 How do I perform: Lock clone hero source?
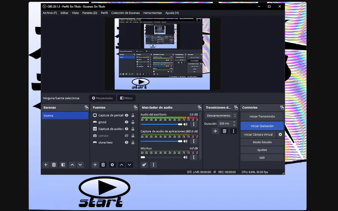click(x=133, y=142)
